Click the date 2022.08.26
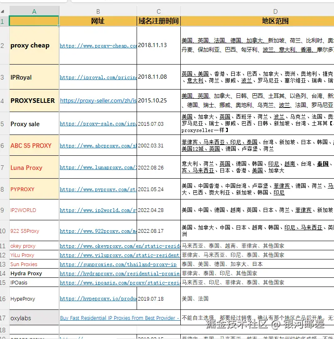The width and height of the screenshot is (334, 339). coord(151,167)
